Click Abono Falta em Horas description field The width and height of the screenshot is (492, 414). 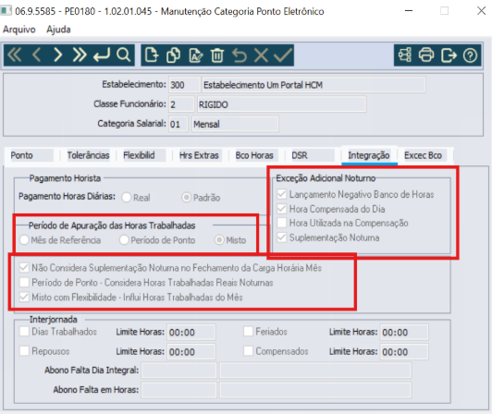(x=315, y=390)
